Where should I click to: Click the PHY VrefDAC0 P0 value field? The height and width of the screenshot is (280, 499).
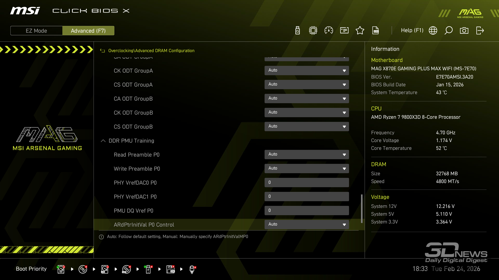pyautogui.click(x=307, y=183)
